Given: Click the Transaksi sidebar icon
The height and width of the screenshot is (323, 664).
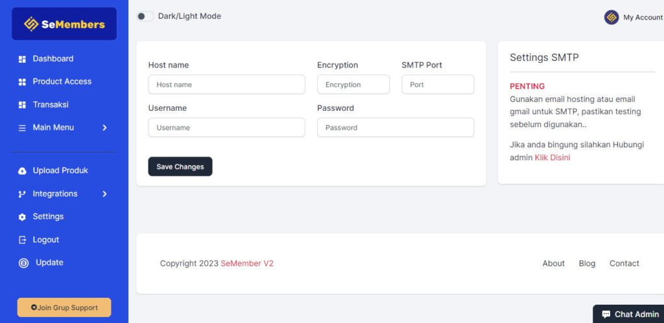Looking at the screenshot, I should pos(22,105).
